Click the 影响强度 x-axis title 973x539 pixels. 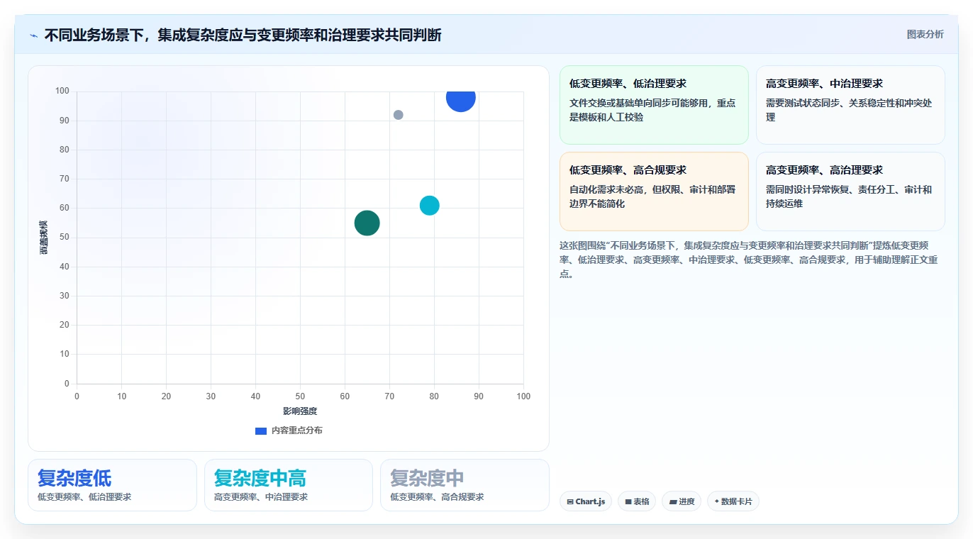point(300,411)
